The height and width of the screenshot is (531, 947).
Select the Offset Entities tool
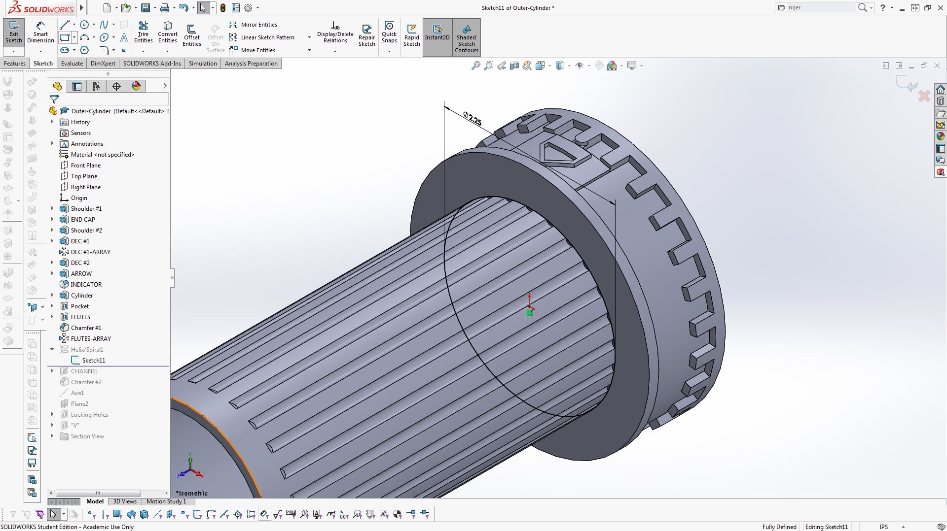tap(191, 35)
